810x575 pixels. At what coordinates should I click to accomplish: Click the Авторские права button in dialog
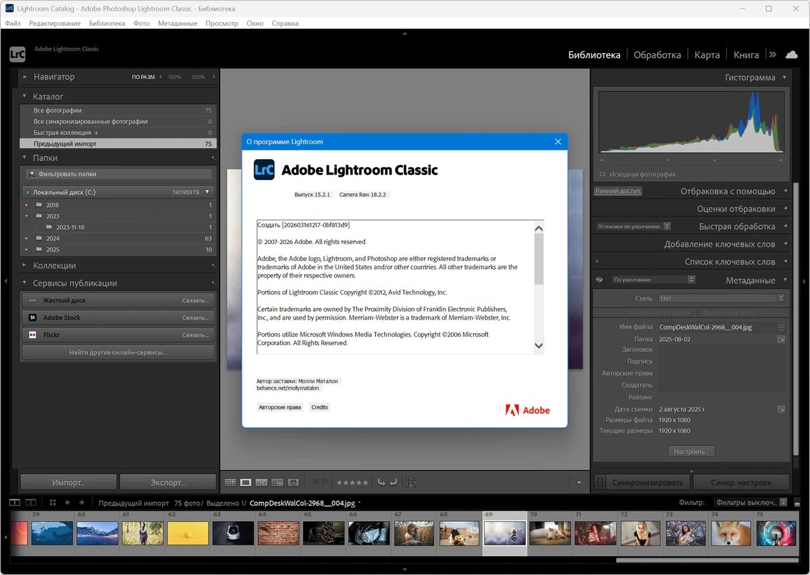[x=279, y=407]
